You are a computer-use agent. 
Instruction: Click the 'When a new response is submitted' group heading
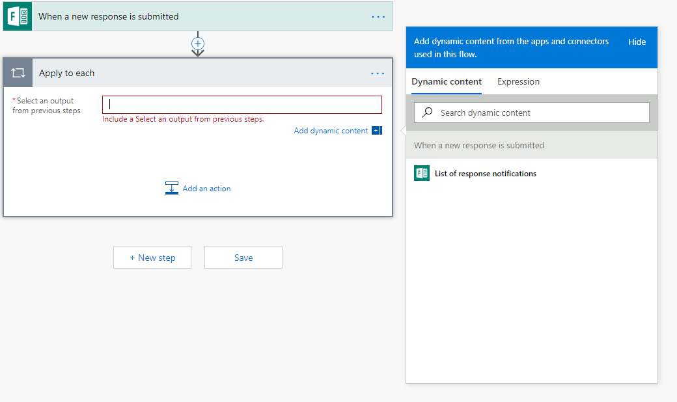click(479, 145)
